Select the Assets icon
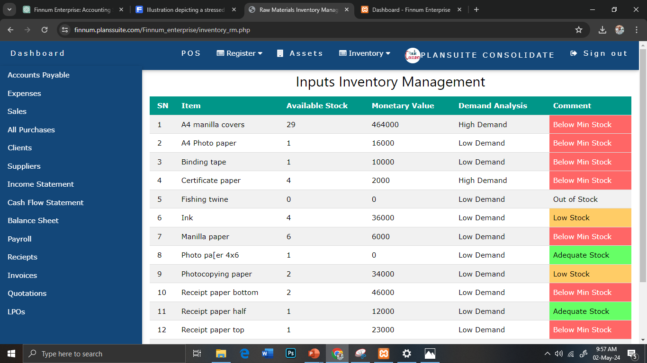647x363 pixels. [280, 53]
